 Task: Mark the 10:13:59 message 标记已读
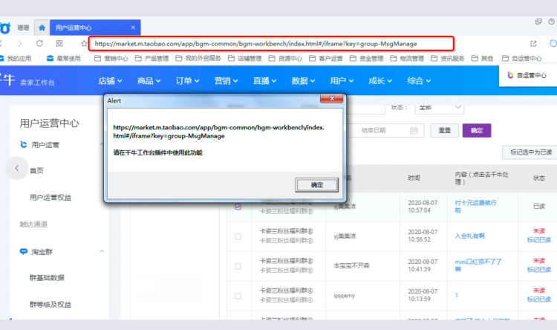tap(539, 300)
